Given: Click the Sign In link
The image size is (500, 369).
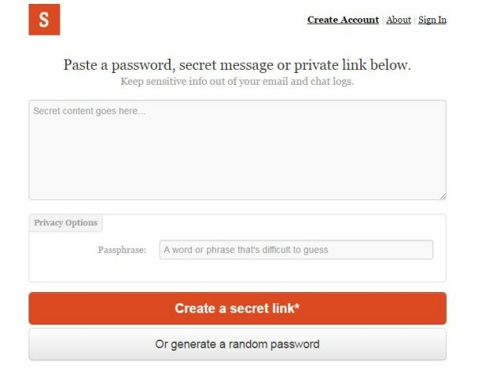Looking at the screenshot, I should [433, 20].
